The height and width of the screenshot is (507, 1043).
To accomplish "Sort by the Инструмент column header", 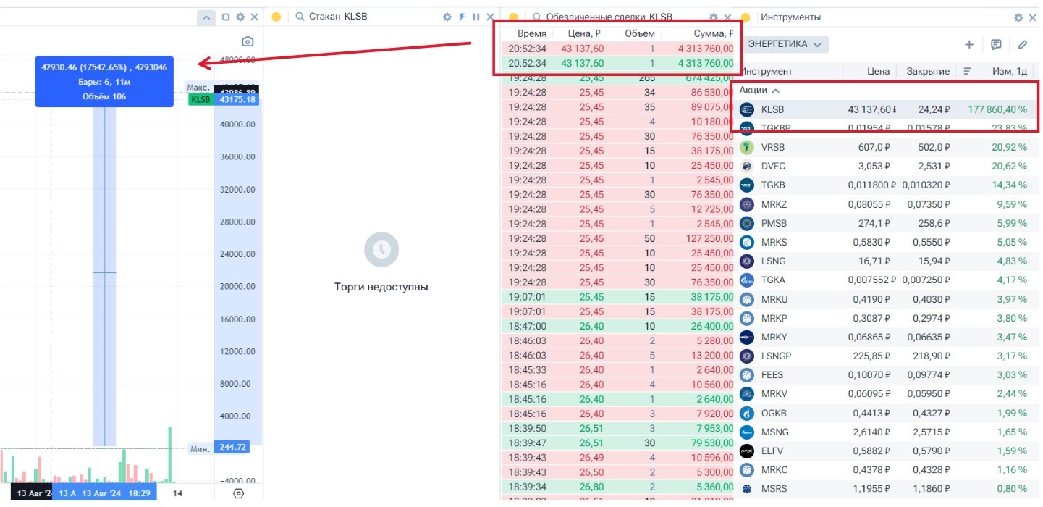I will pos(766,71).
